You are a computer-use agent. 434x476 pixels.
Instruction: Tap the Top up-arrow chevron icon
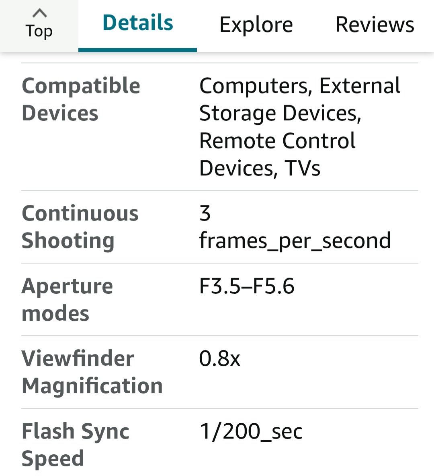[39, 13]
